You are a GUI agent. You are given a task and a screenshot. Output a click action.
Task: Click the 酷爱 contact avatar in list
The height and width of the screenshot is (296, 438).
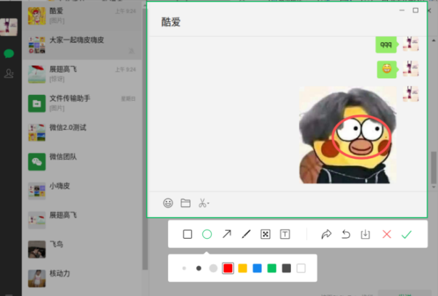pos(36,16)
